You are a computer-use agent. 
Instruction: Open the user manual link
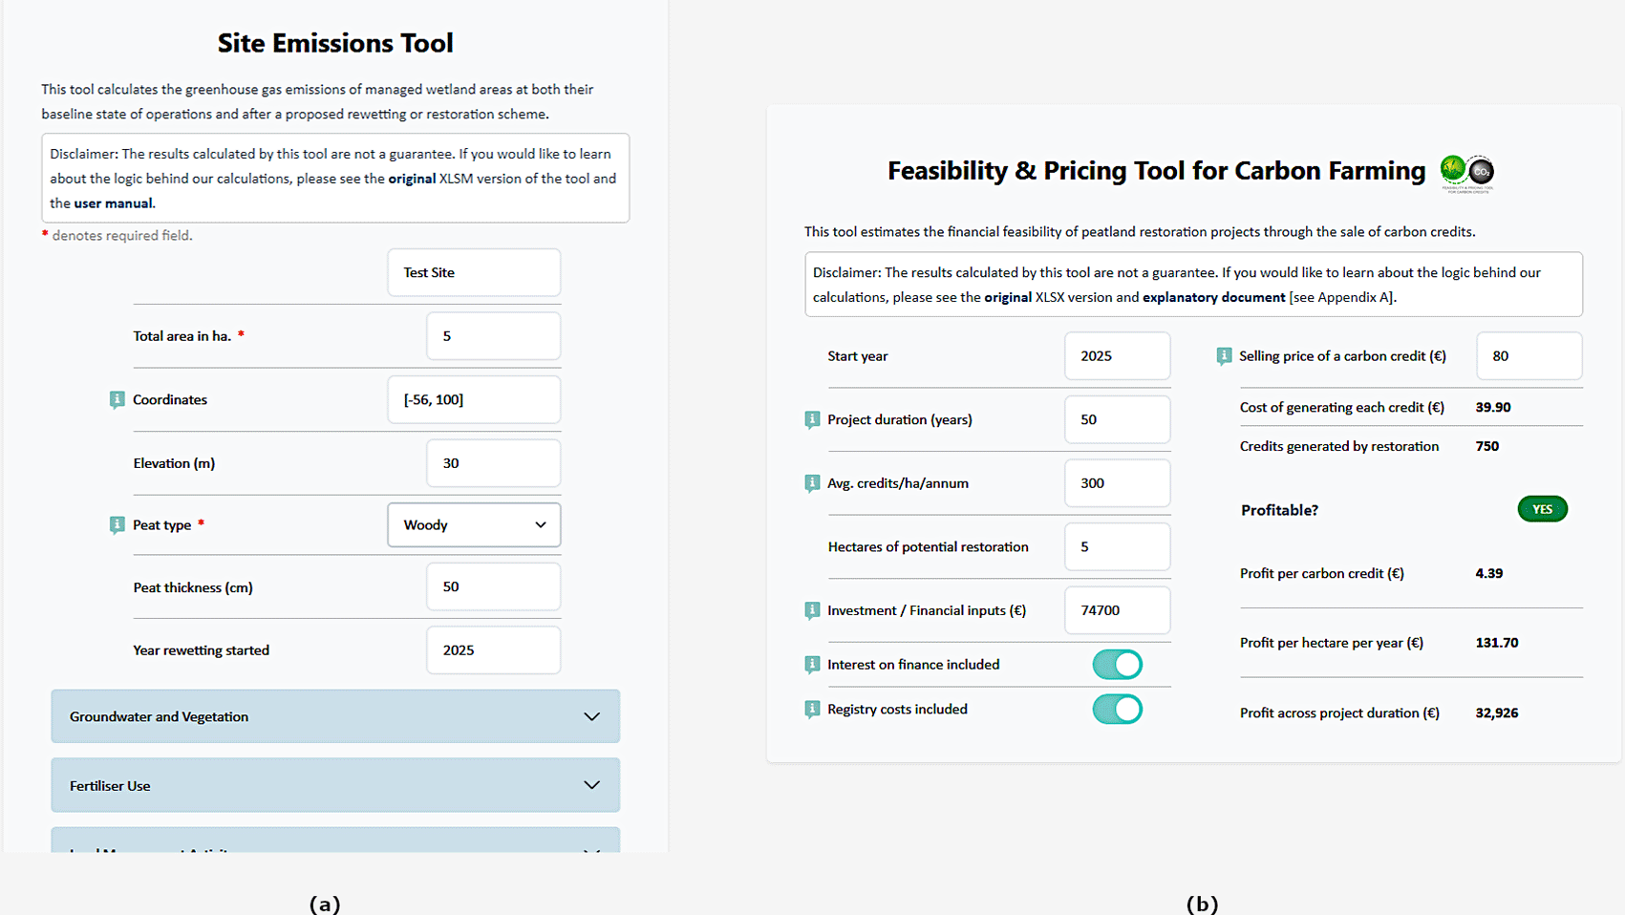113,203
